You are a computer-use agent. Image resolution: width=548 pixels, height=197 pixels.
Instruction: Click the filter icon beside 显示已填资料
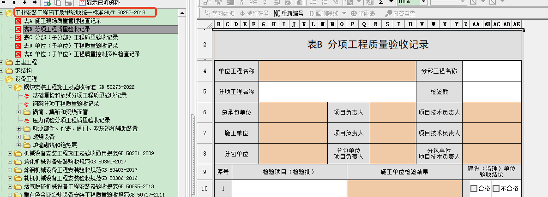point(82,3)
